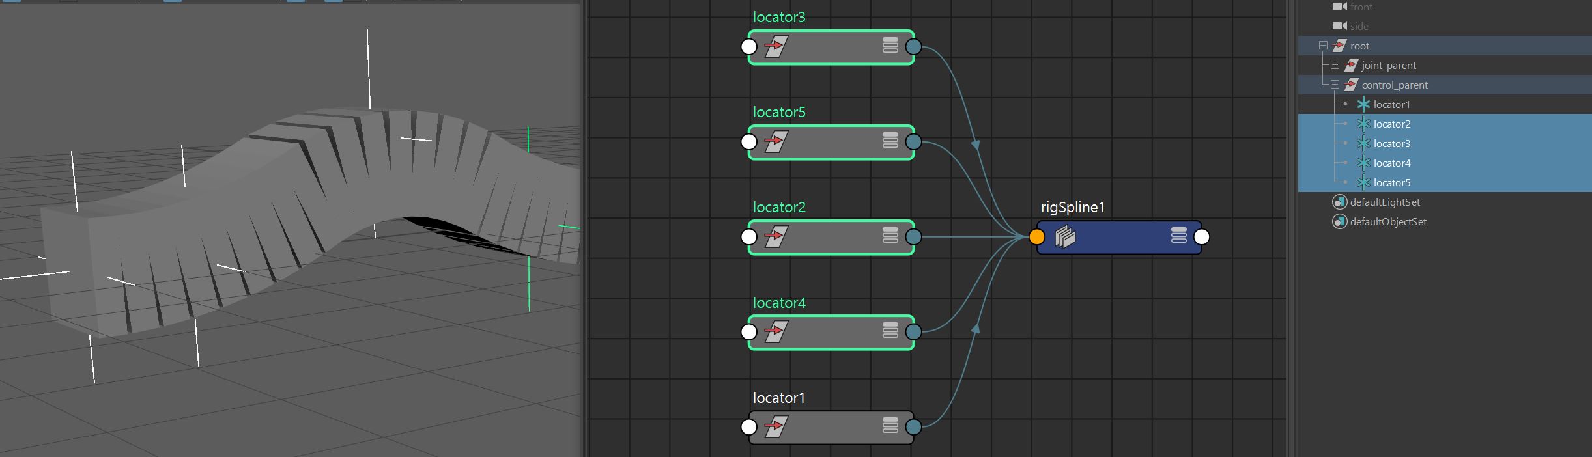Toggle locator1 node attribute display mode
The width and height of the screenshot is (1592, 457).
[890, 426]
